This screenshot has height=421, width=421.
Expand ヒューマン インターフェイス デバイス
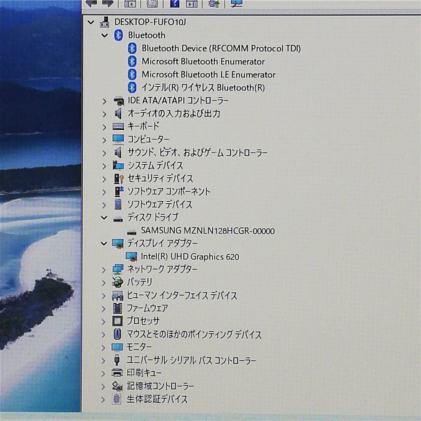[104, 296]
